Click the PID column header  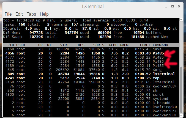tap(11, 45)
